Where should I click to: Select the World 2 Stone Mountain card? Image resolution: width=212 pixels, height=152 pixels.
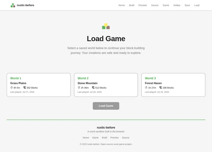point(106,85)
